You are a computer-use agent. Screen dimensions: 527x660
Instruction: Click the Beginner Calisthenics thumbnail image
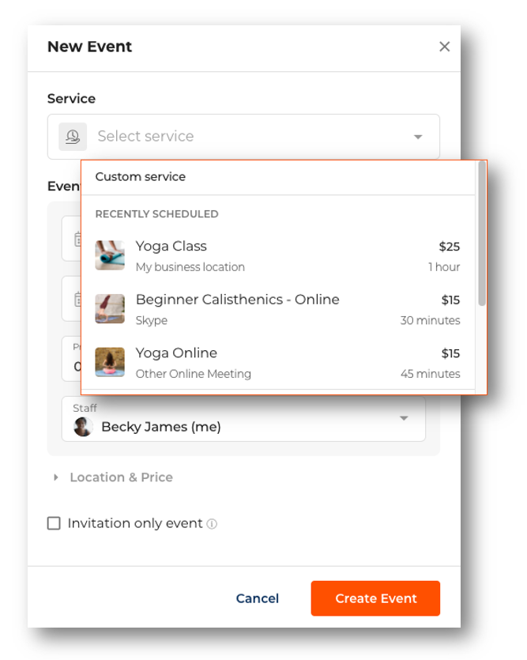click(110, 309)
